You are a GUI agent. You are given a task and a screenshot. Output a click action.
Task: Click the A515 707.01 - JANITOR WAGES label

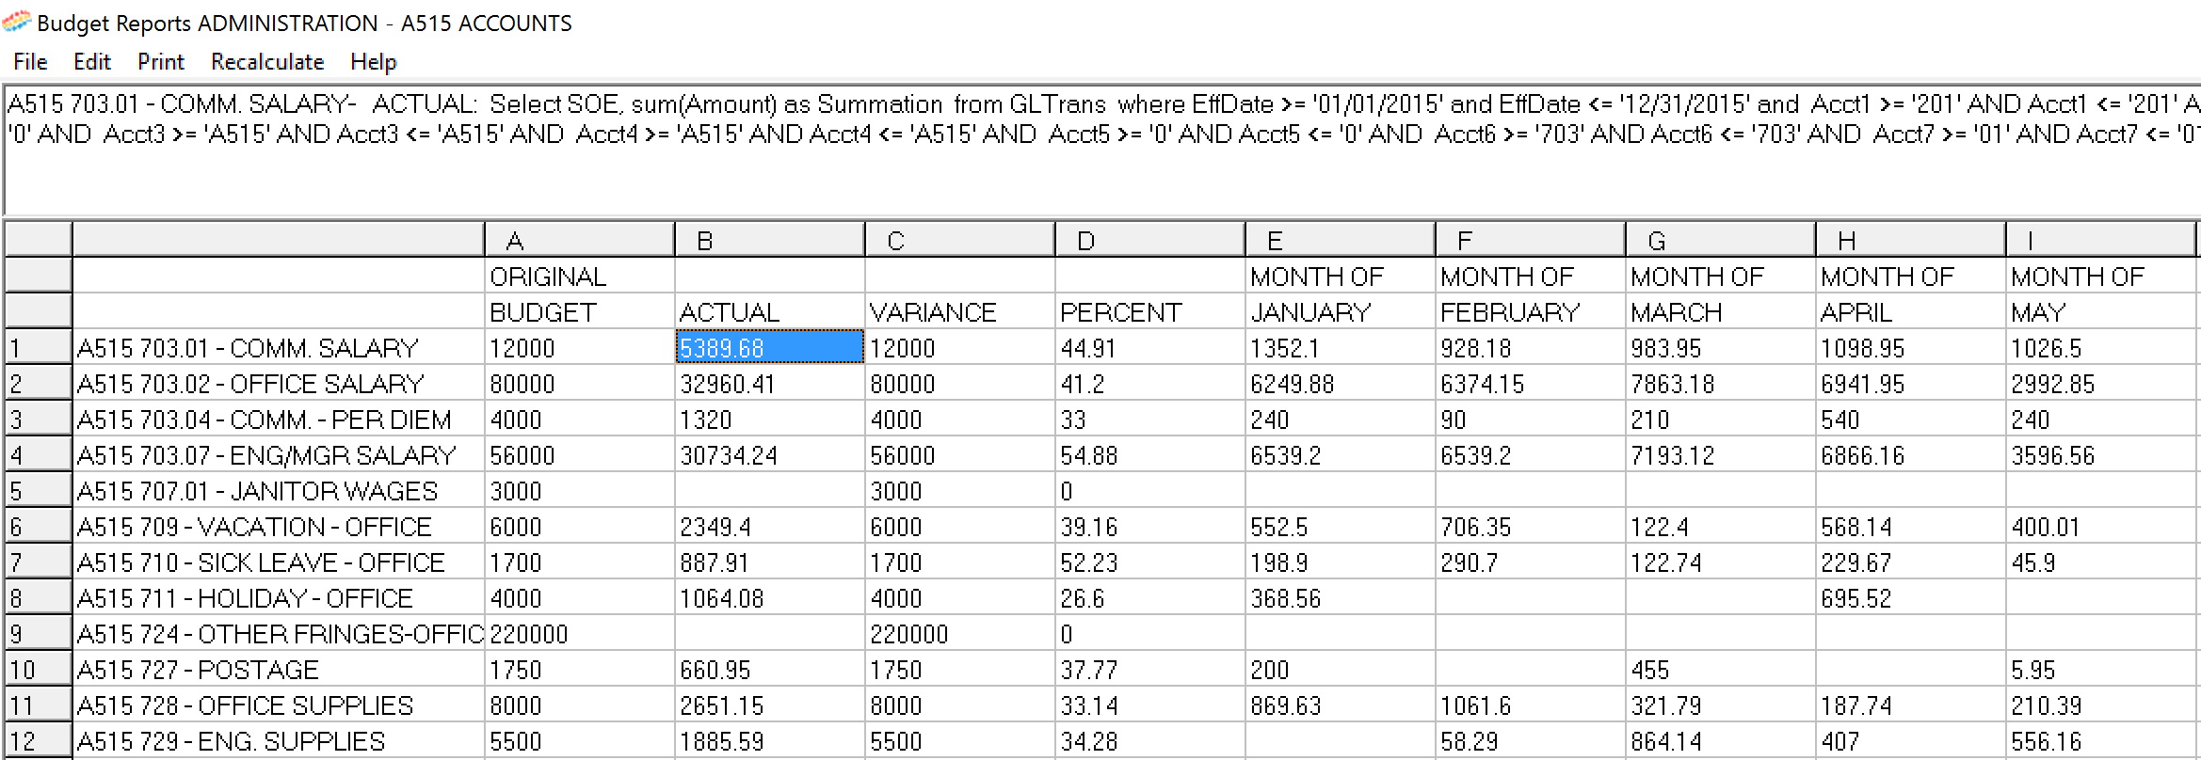click(x=279, y=490)
